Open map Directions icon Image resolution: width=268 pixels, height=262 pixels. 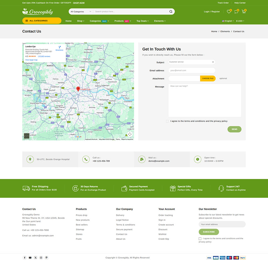59,48
